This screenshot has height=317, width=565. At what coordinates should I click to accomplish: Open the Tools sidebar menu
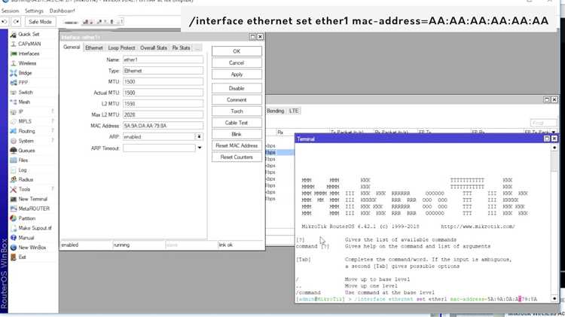click(x=24, y=190)
